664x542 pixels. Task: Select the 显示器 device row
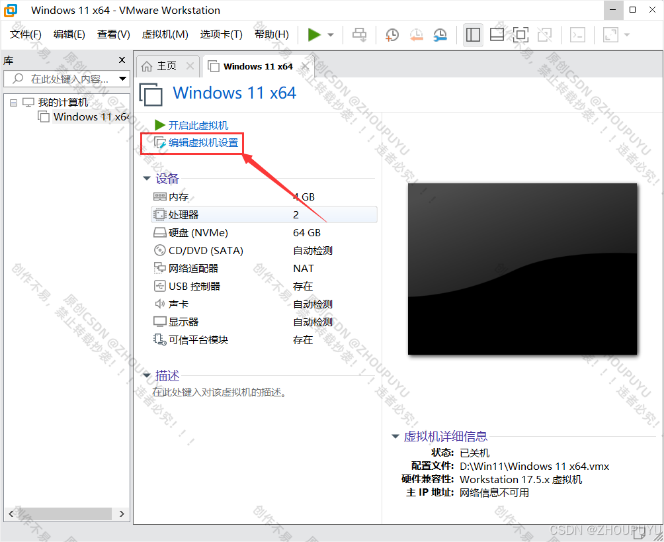tap(265, 322)
